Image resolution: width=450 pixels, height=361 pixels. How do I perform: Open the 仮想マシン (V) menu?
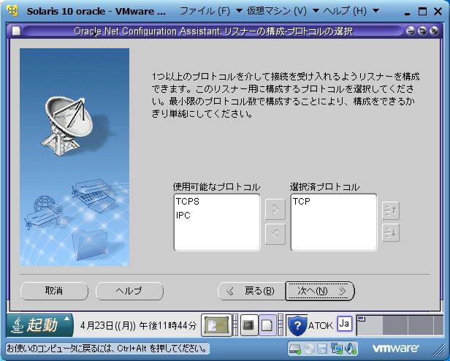click(277, 11)
